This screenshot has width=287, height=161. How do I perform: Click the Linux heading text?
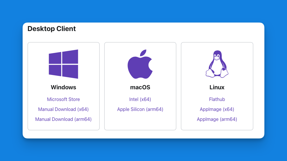pos(217,87)
